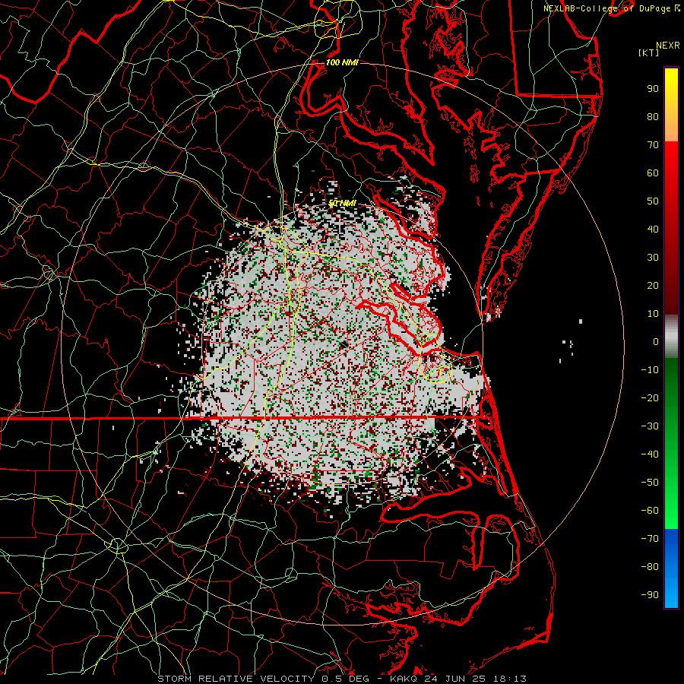Screen dimensions: 684x684
Task: Click the 50 value on velocity scale
Action: 653,201
